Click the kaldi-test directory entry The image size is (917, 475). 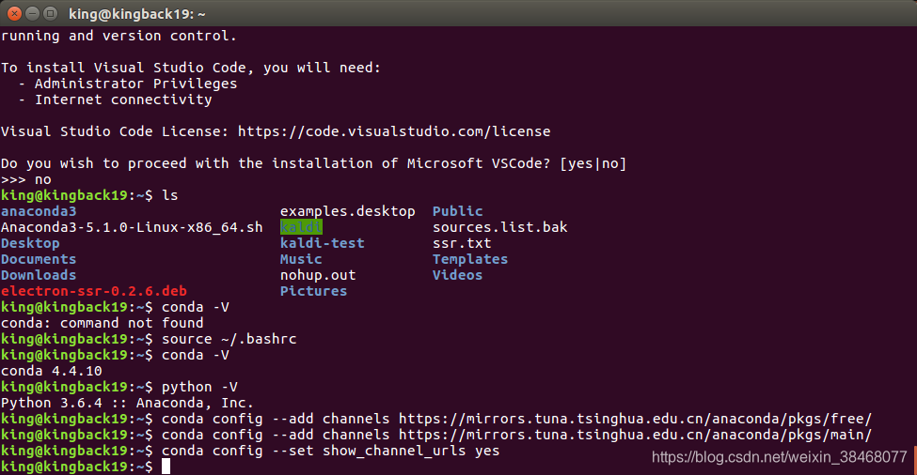pos(323,243)
